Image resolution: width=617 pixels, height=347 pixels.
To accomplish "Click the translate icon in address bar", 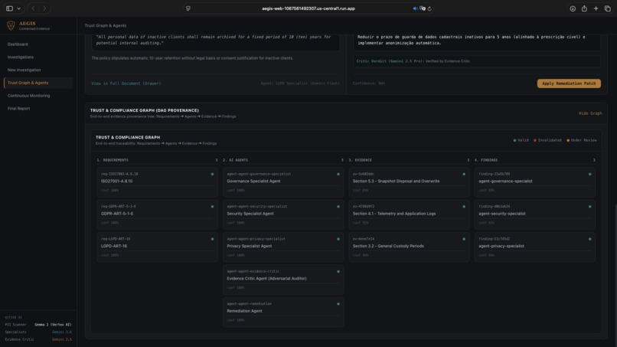I will click(x=423, y=8).
